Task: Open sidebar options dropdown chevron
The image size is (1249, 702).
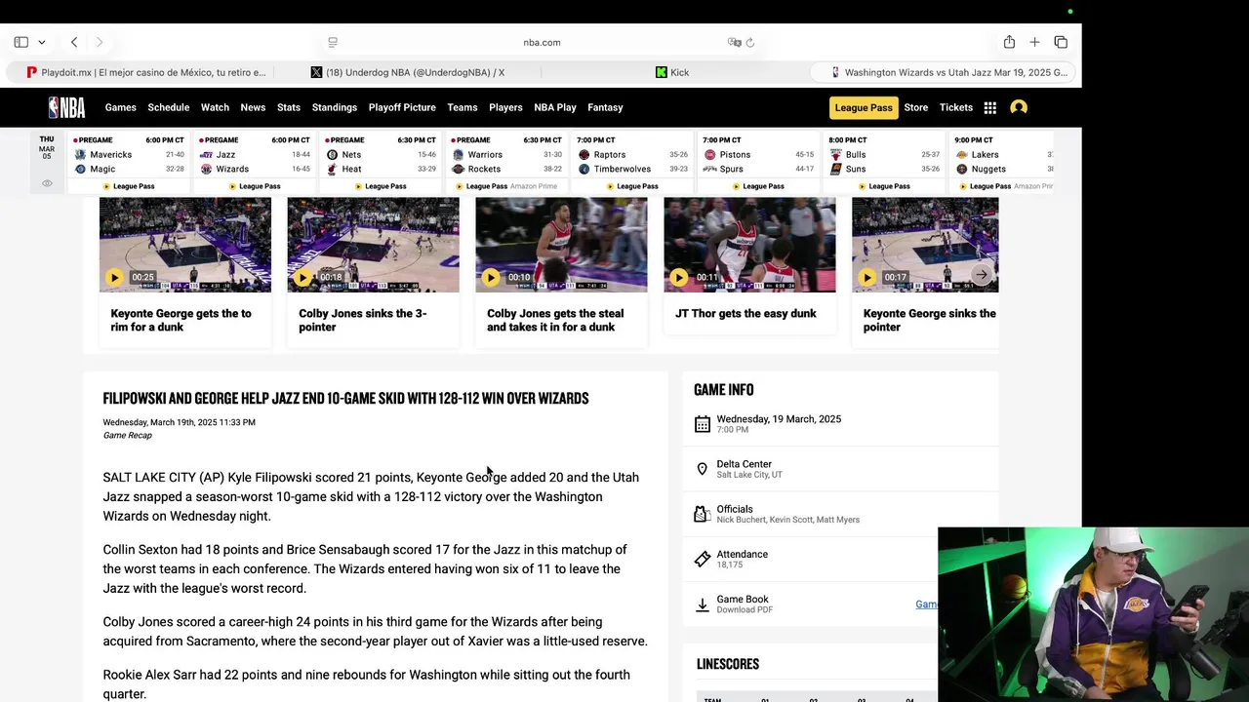Action: (41, 42)
